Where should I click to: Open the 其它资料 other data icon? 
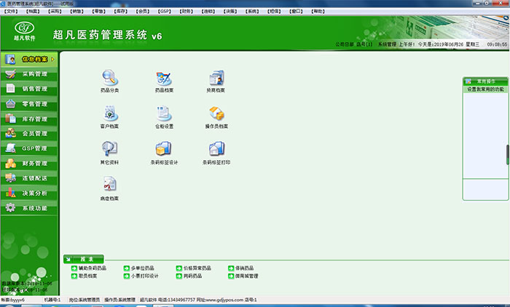[109, 153]
